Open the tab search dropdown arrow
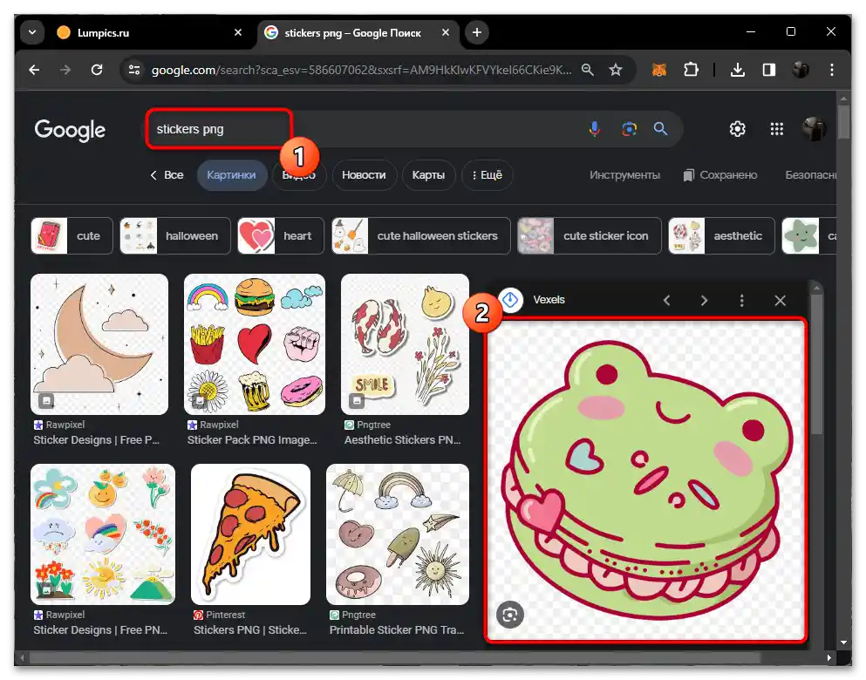This screenshot has width=866, height=680. tap(32, 32)
